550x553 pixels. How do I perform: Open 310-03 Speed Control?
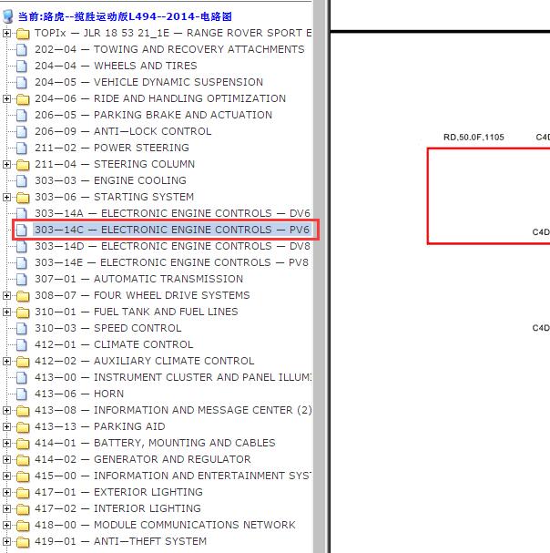(107, 328)
